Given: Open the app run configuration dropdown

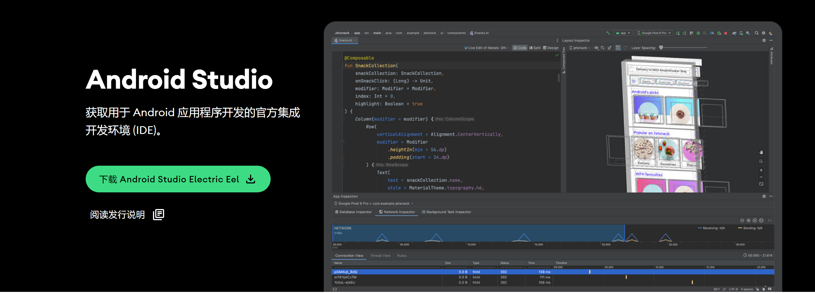Looking at the screenshot, I should (x=623, y=33).
